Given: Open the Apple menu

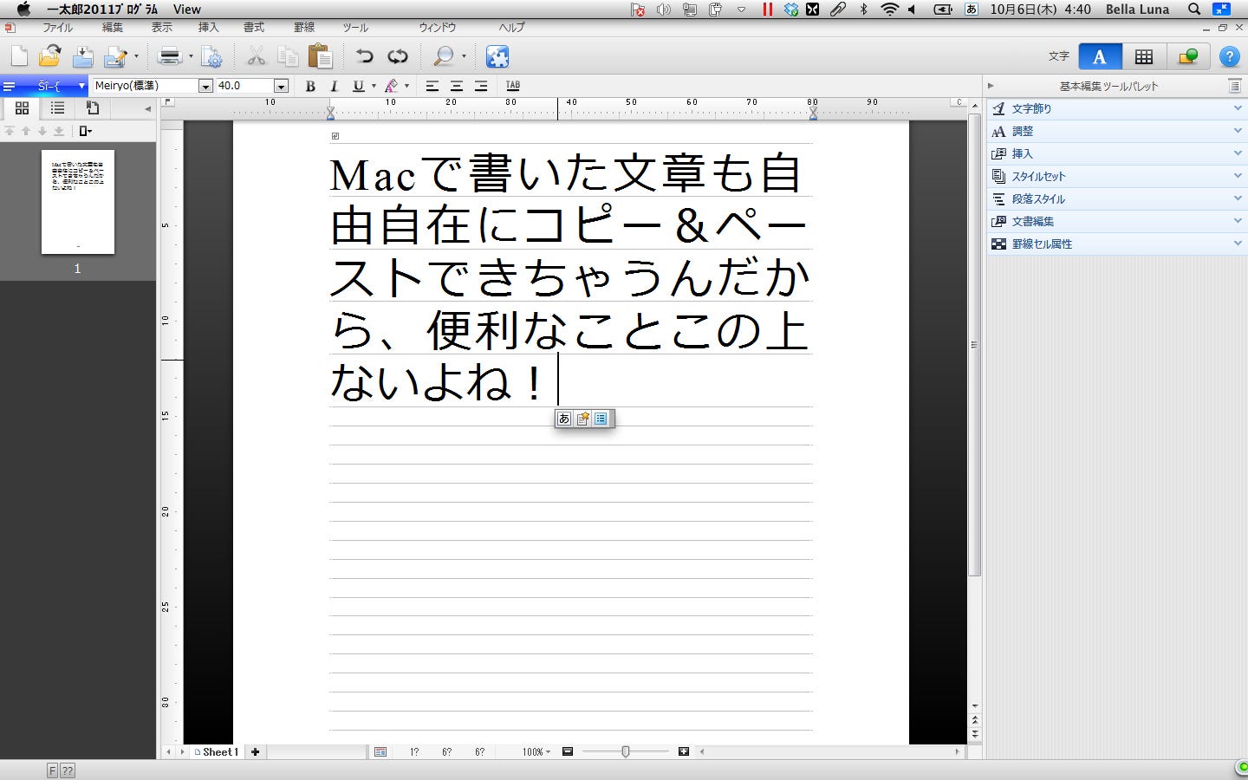Looking at the screenshot, I should coord(23,10).
